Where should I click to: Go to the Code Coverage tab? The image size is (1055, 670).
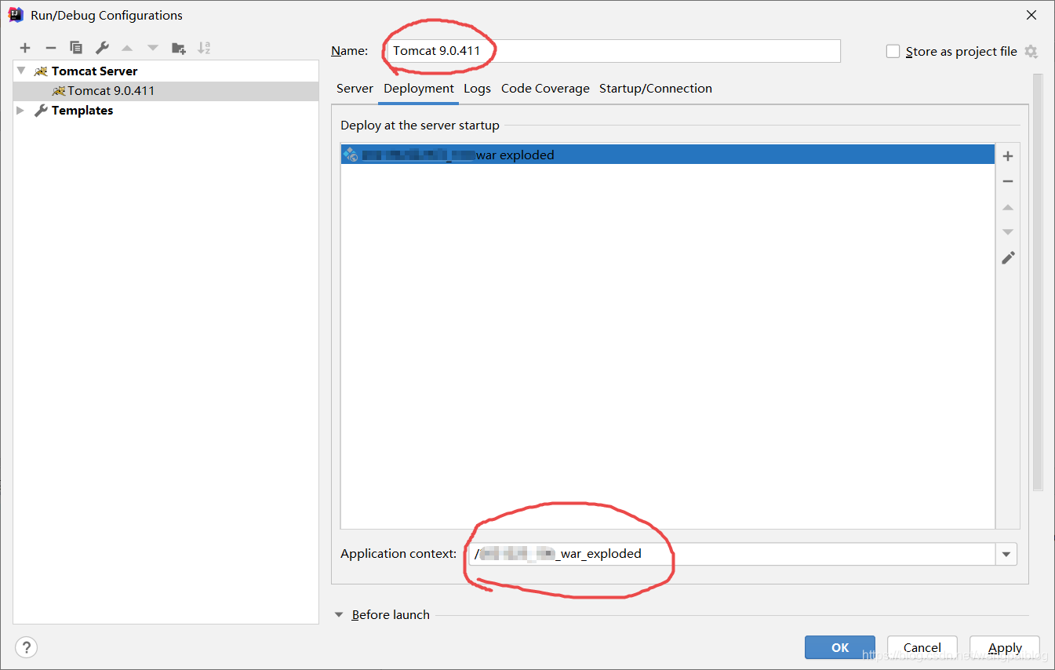pyautogui.click(x=545, y=89)
